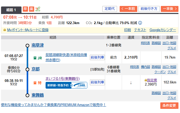180x113 pixels.
Task: Click the orange 特 limited express train icon
Action: pos(35,83)
